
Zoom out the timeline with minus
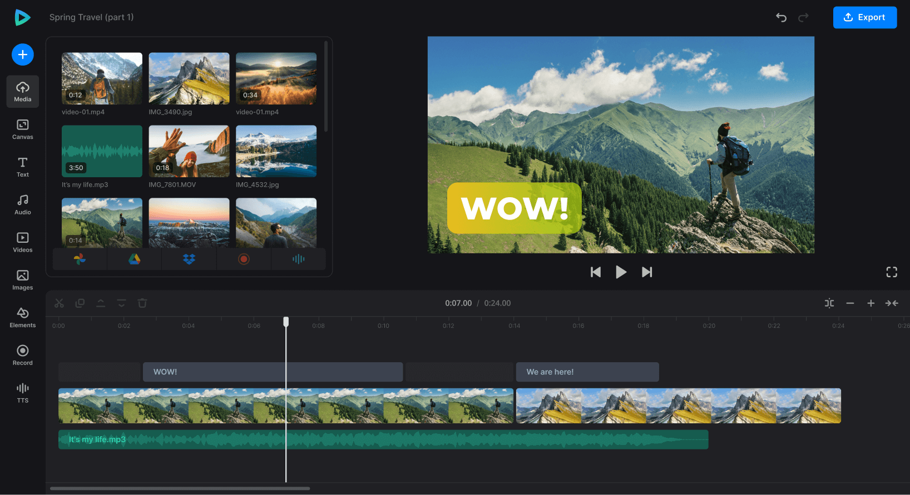[850, 303]
